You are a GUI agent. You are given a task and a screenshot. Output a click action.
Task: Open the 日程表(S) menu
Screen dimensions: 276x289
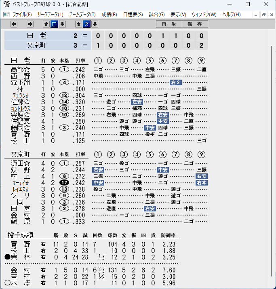(x=133, y=15)
